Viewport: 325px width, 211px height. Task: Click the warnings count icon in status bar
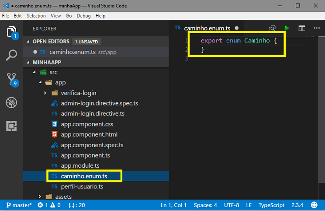point(53,205)
